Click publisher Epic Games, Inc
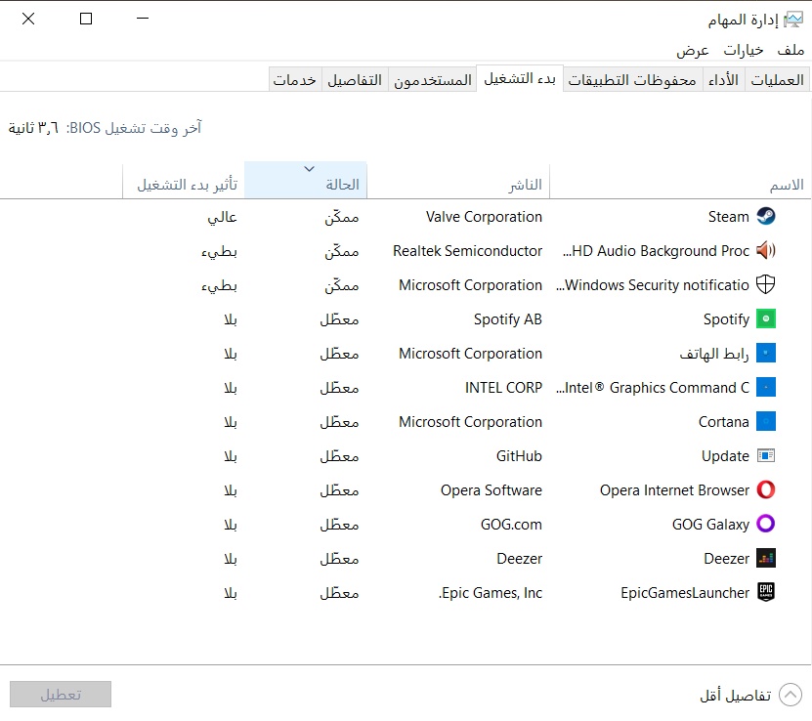 [x=490, y=593]
